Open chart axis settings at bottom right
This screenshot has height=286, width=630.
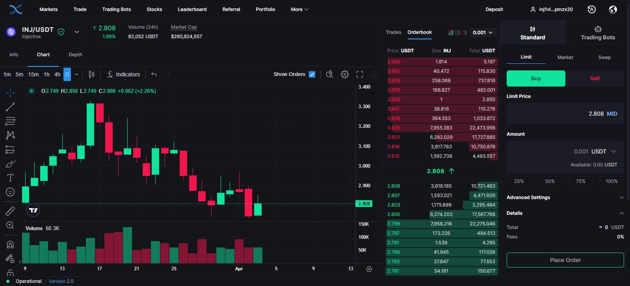tap(369, 269)
